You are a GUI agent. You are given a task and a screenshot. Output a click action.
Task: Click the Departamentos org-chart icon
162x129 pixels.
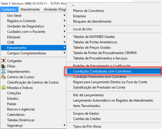pyautogui.click(x=3, y=71)
